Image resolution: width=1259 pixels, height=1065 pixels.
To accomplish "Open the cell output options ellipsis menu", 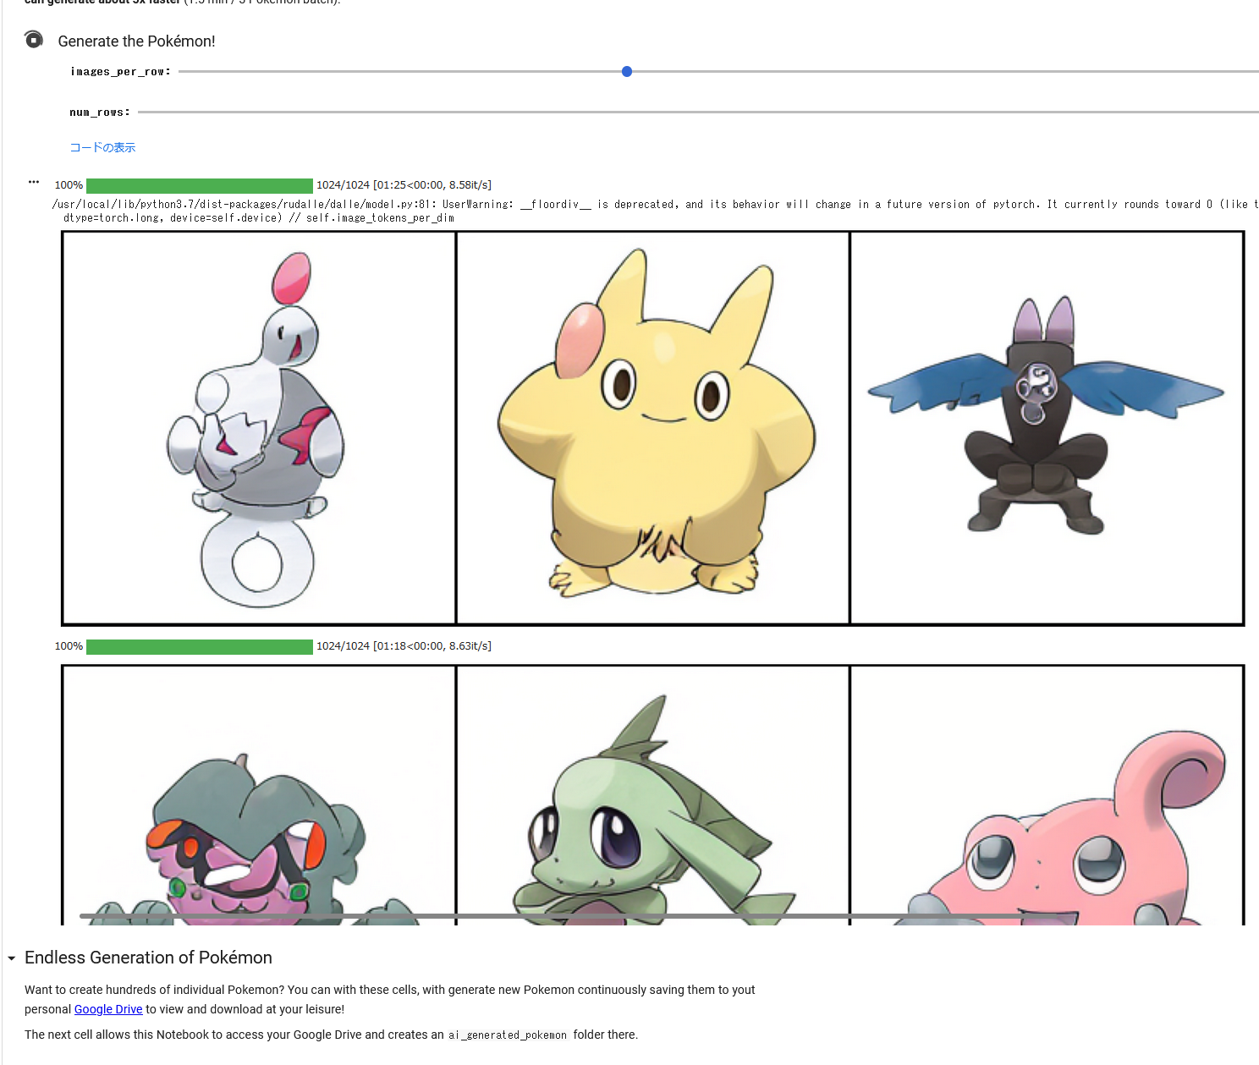I will pos(34,182).
